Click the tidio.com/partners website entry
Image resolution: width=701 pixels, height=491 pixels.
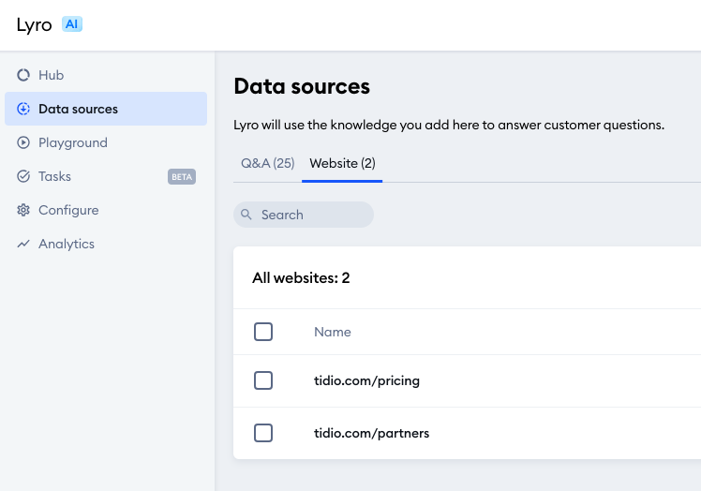click(371, 433)
